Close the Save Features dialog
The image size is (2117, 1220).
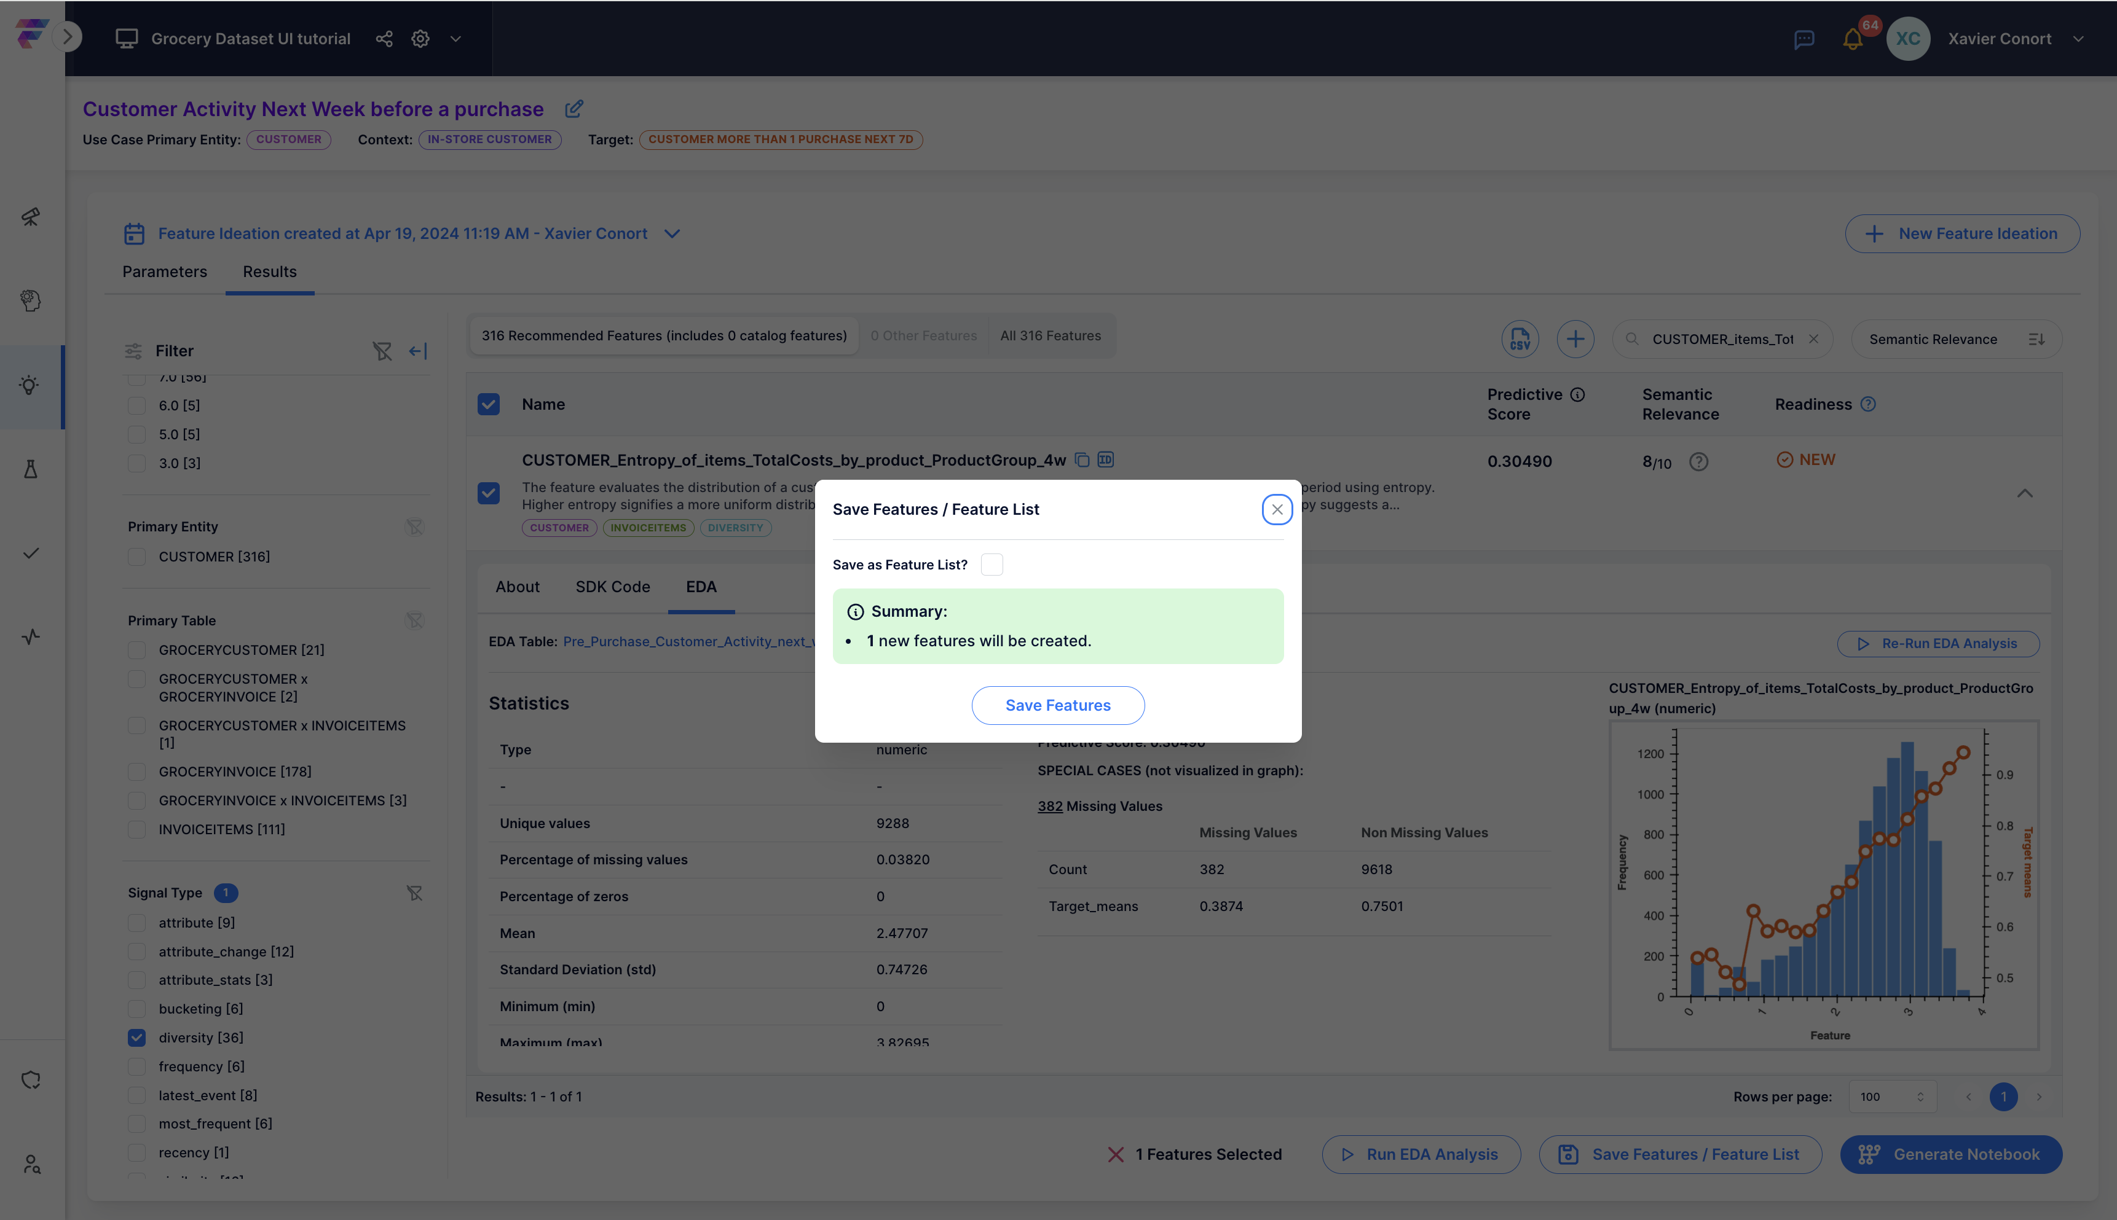pos(1277,509)
